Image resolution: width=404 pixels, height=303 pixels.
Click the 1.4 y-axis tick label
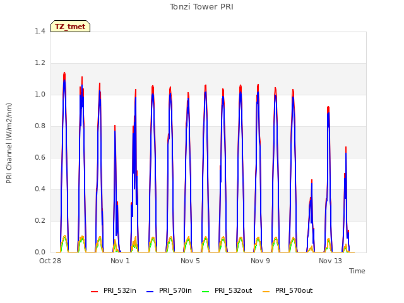pos(40,31)
